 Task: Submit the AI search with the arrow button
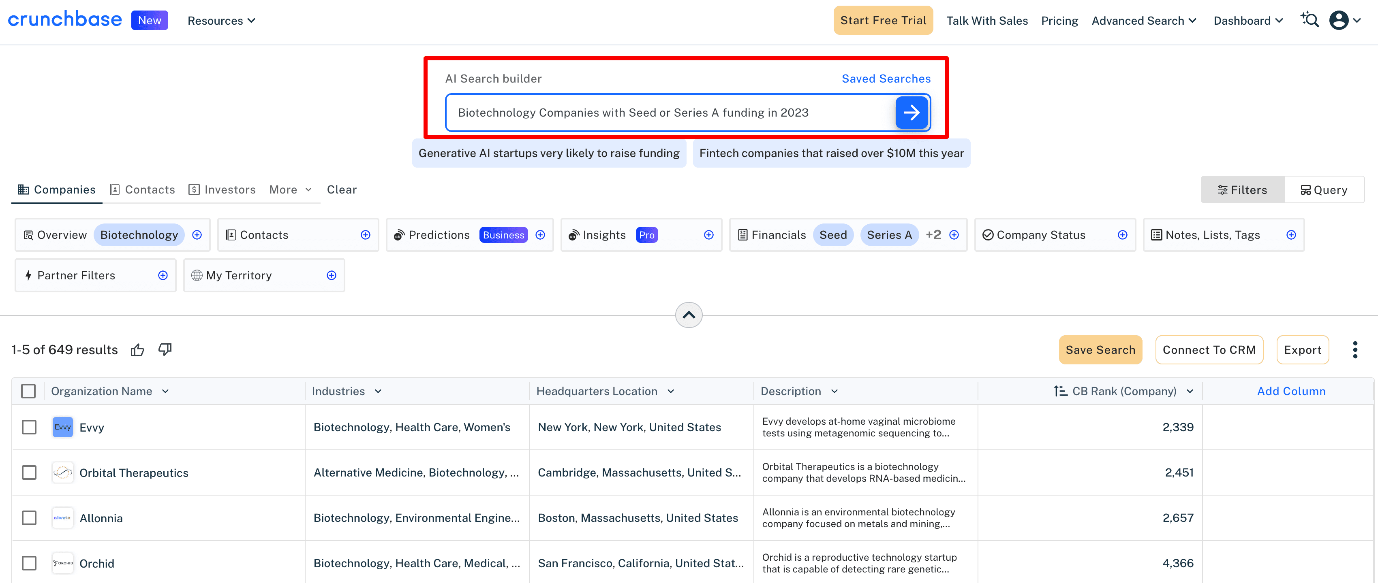coord(912,112)
